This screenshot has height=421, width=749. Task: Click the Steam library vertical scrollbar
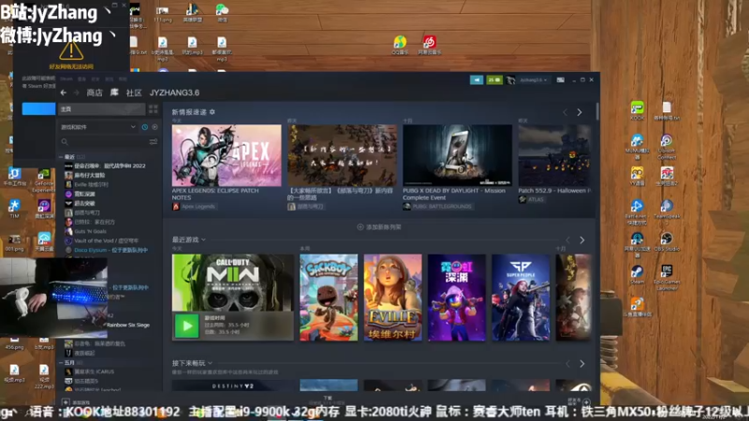point(597,110)
